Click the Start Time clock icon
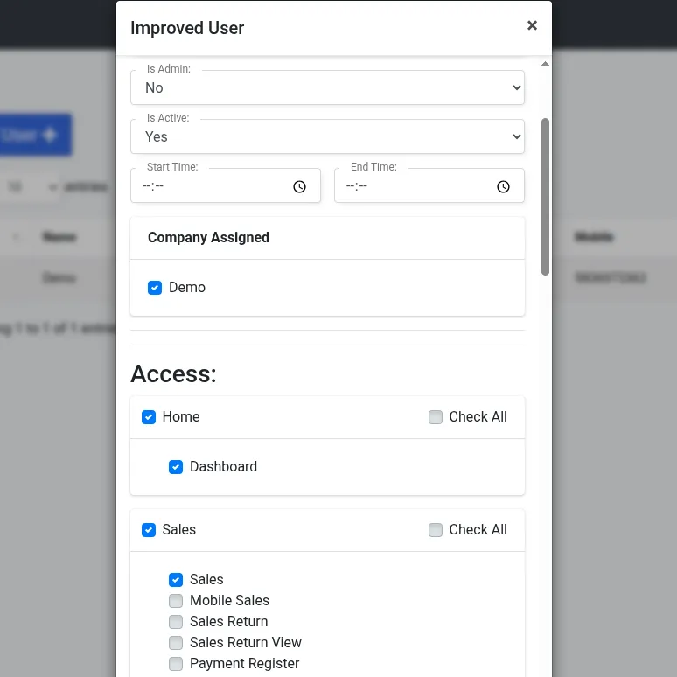Viewport: 677px width, 677px height. pos(299,186)
